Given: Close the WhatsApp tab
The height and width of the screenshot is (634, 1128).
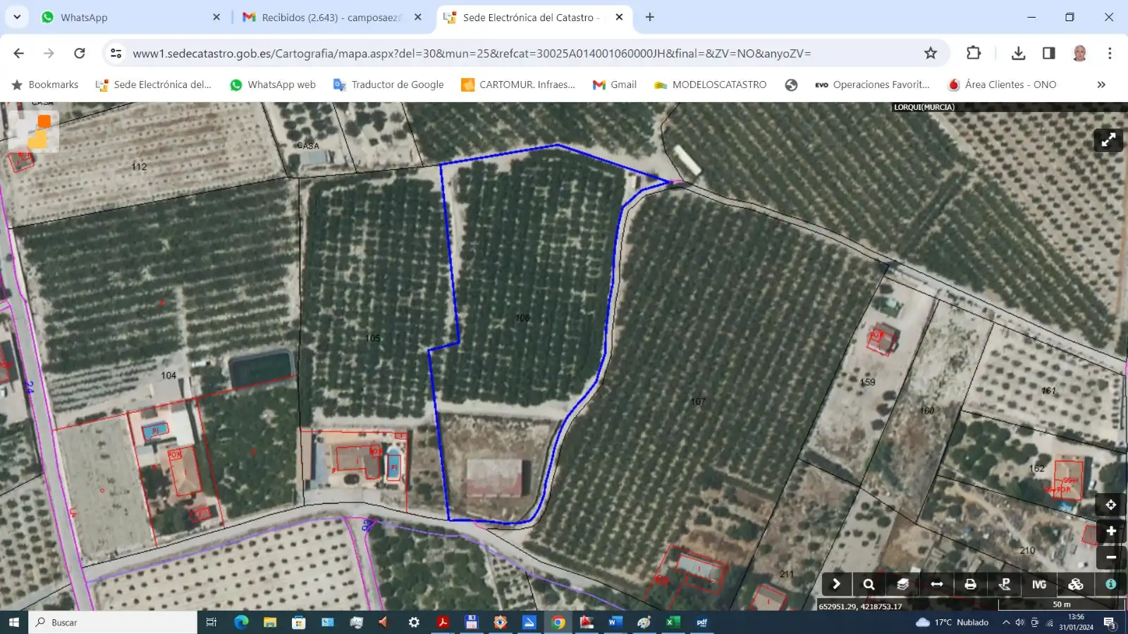Looking at the screenshot, I should (216, 17).
